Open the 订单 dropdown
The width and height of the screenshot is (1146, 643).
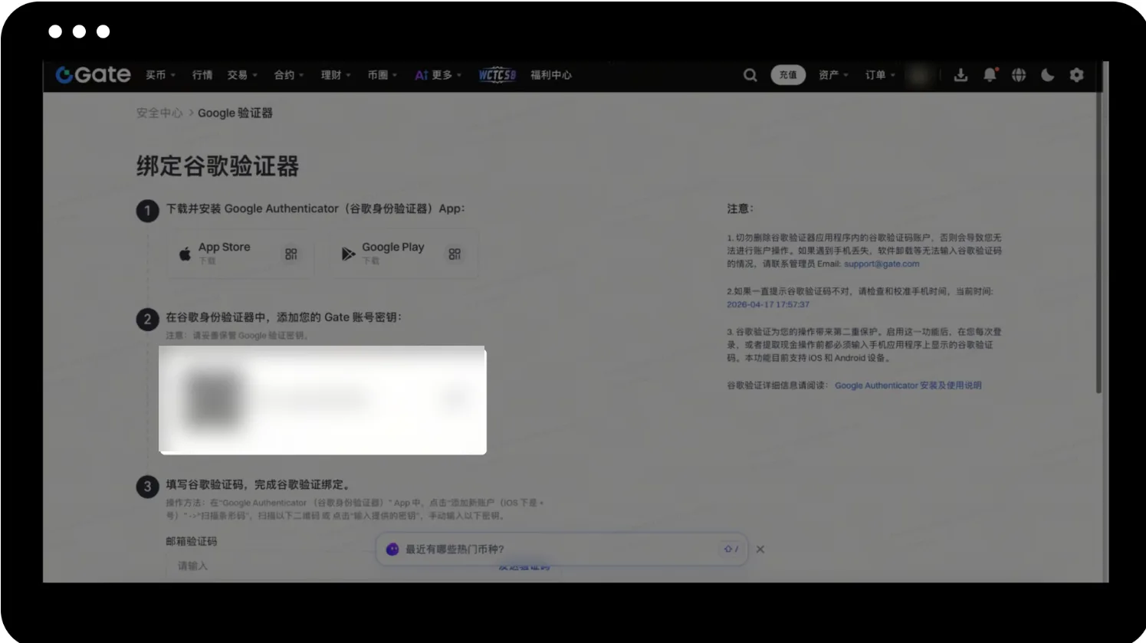click(880, 75)
